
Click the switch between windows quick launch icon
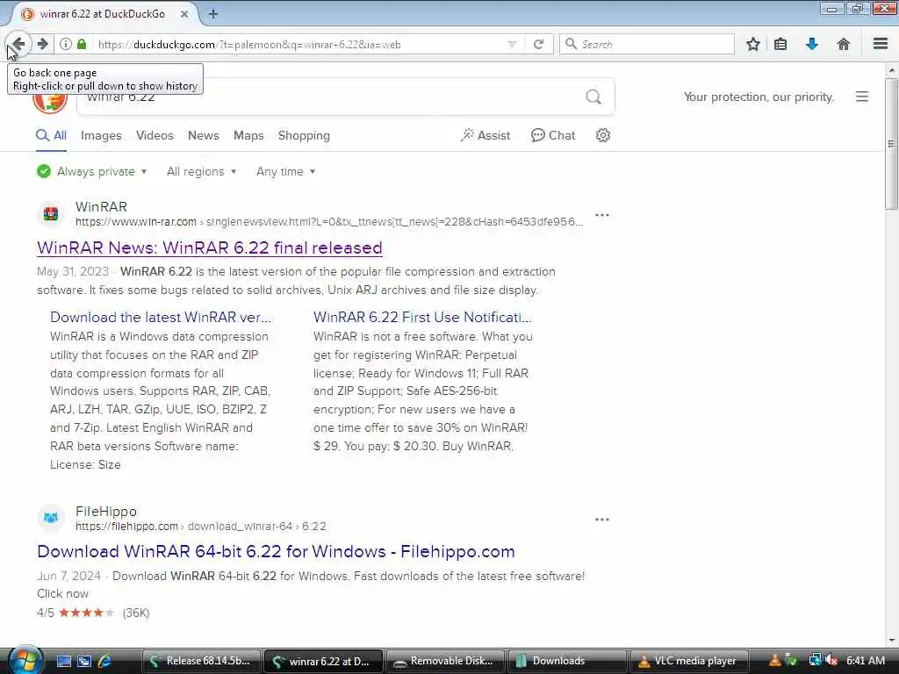(x=84, y=661)
